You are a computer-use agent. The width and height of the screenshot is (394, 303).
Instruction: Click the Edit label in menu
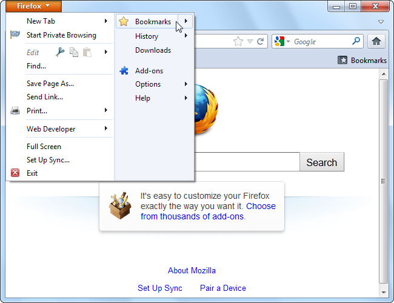pyautogui.click(x=33, y=53)
